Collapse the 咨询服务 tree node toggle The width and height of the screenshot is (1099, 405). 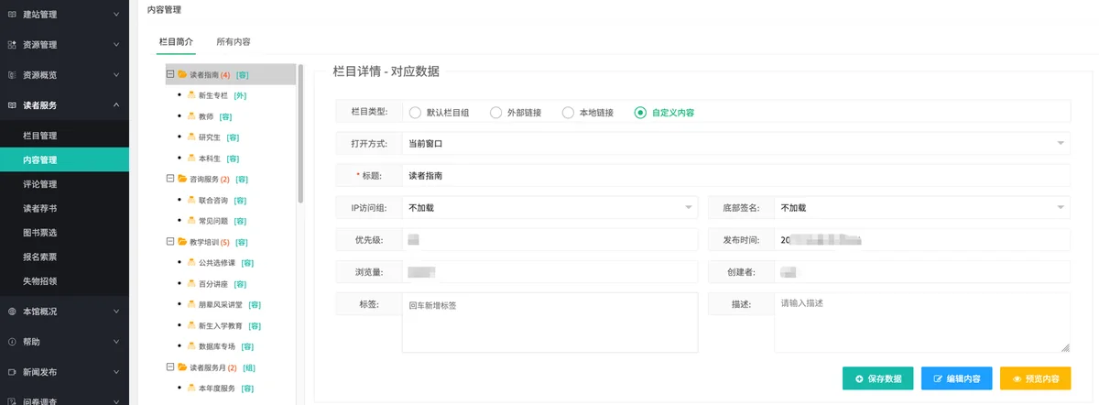[170, 179]
